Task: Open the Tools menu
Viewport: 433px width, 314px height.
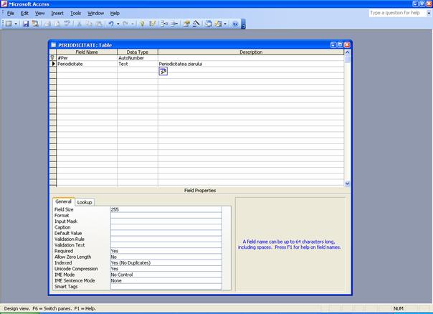Action: pos(75,13)
